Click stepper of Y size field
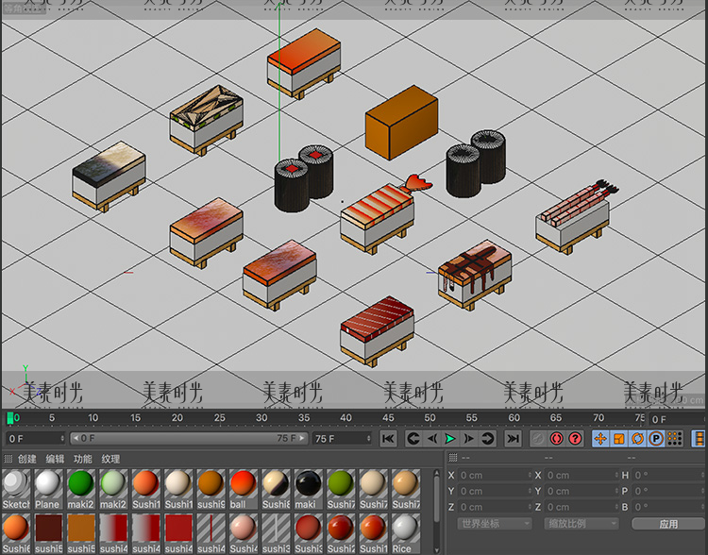This screenshot has width=708, height=555. click(x=616, y=491)
